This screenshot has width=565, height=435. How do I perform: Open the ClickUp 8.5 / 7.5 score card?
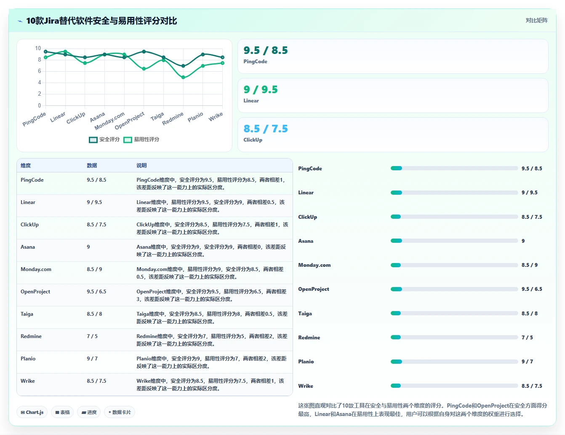click(393, 134)
